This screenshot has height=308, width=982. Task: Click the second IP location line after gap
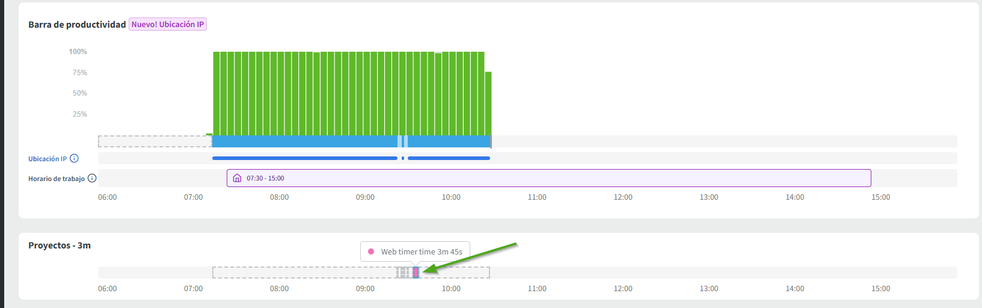449,158
